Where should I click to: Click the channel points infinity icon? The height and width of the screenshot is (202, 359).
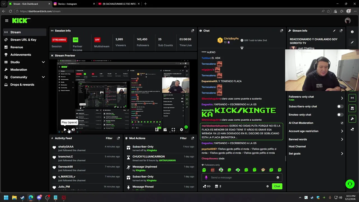(x=207, y=186)
